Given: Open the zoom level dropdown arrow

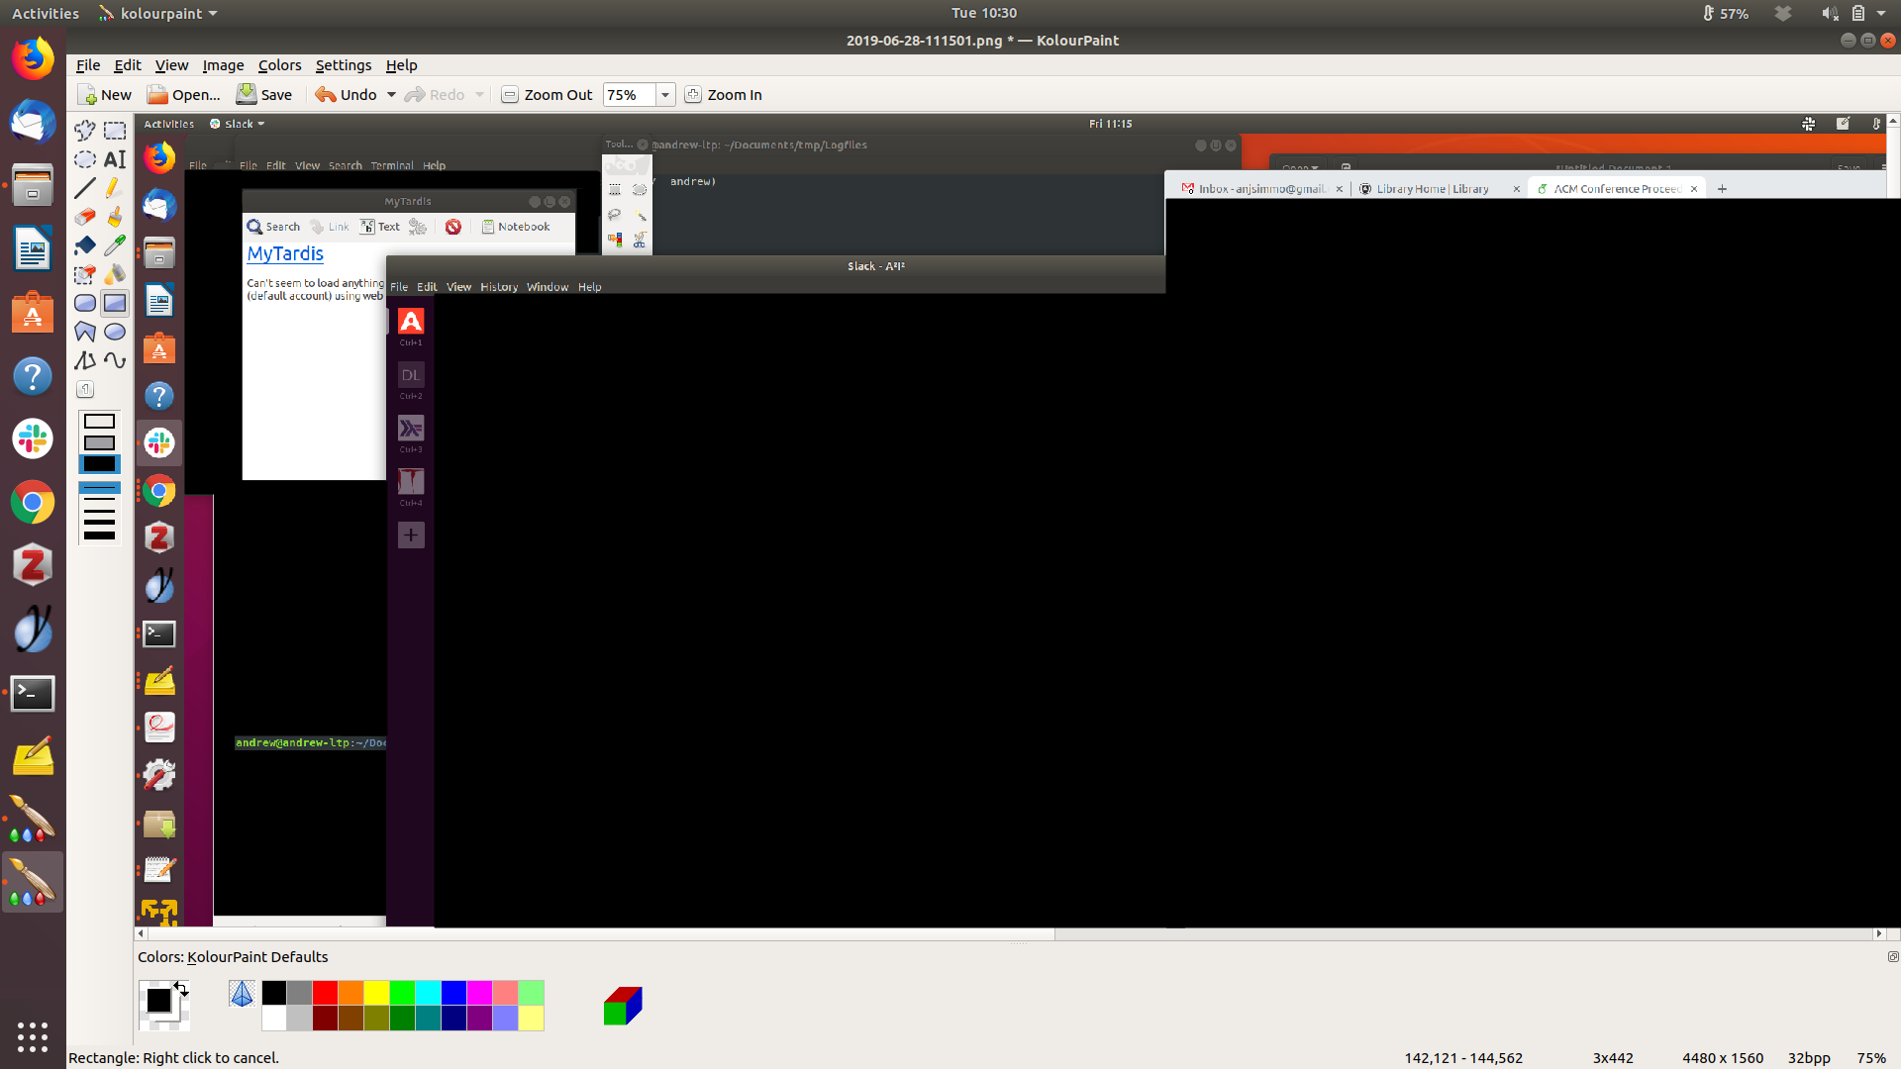Looking at the screenshot, I should [x=665, y=95].
